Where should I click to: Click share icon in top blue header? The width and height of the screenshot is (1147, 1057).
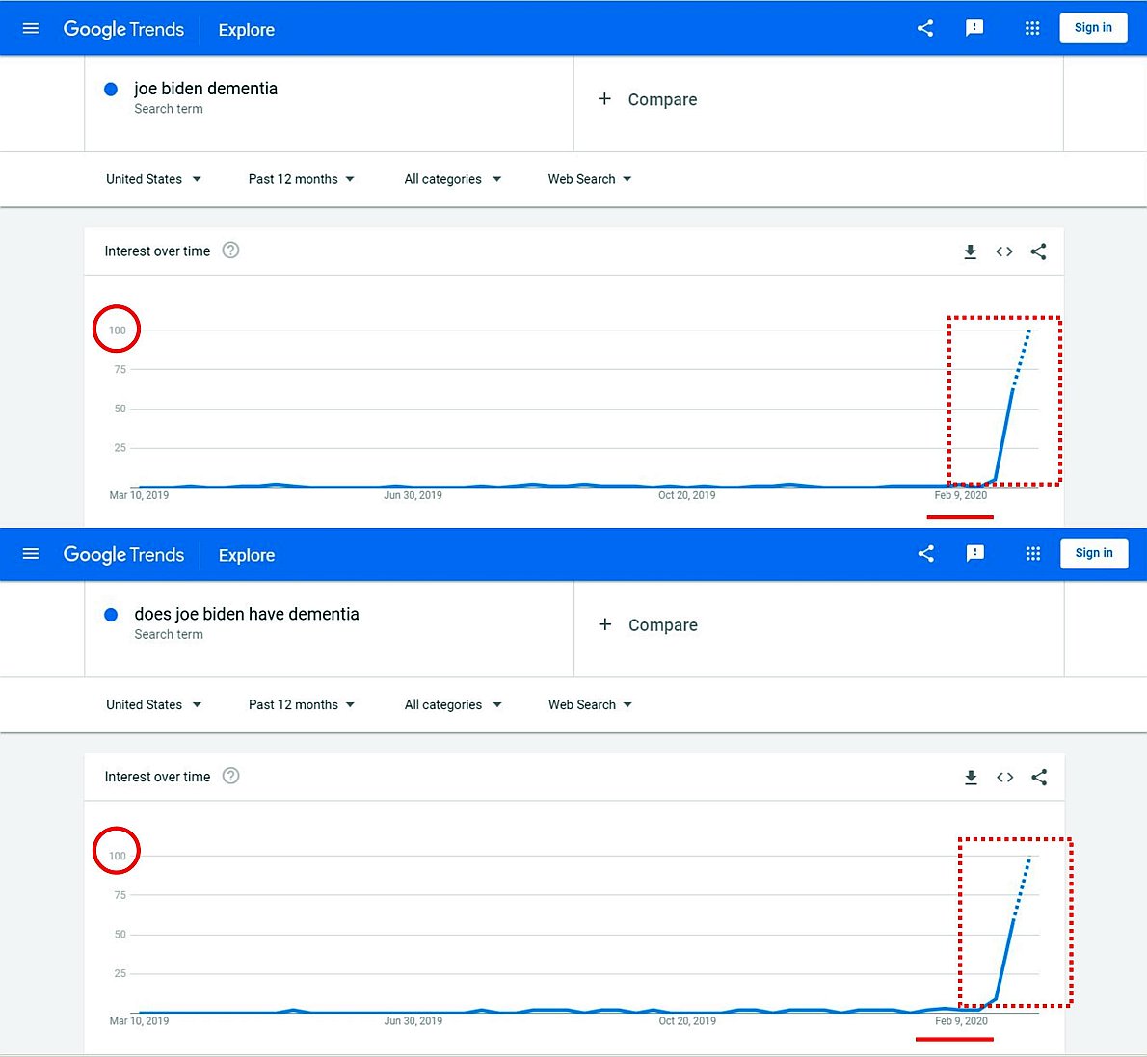(925, 29)
